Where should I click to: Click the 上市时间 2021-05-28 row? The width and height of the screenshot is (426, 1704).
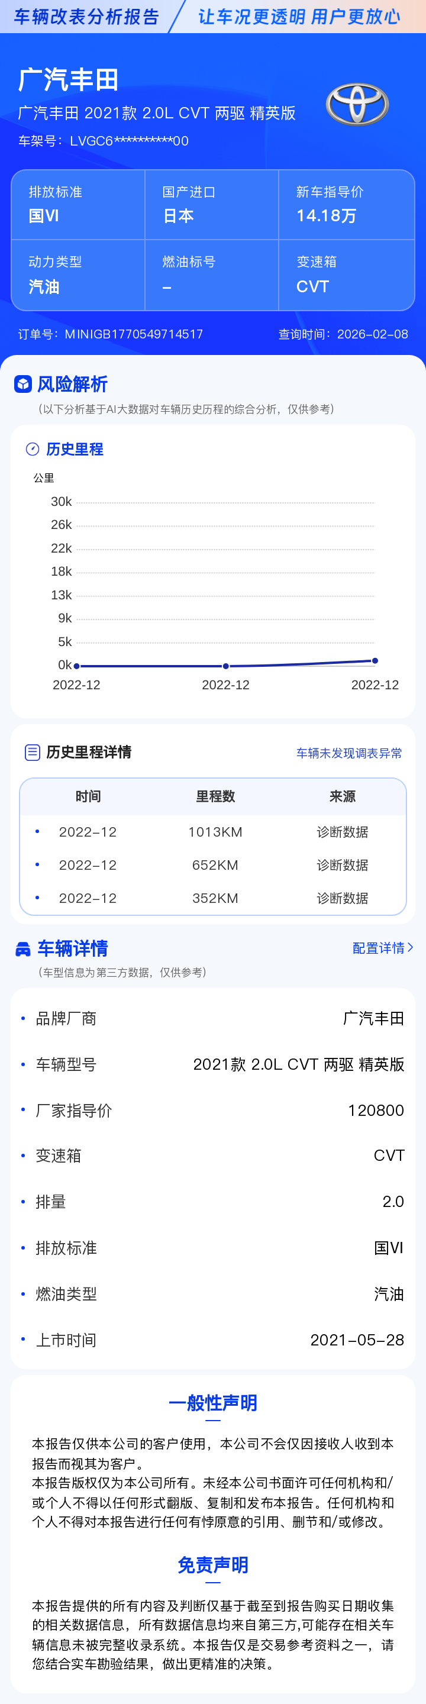[213, 1340]
